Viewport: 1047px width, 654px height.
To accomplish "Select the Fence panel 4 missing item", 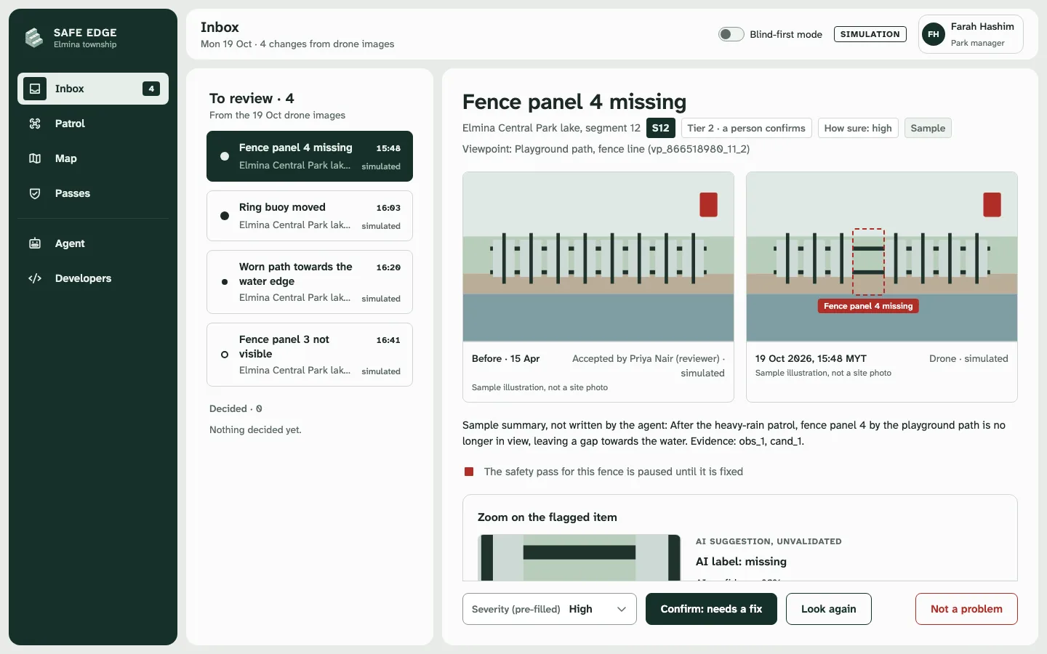I will tap(310, 156).
